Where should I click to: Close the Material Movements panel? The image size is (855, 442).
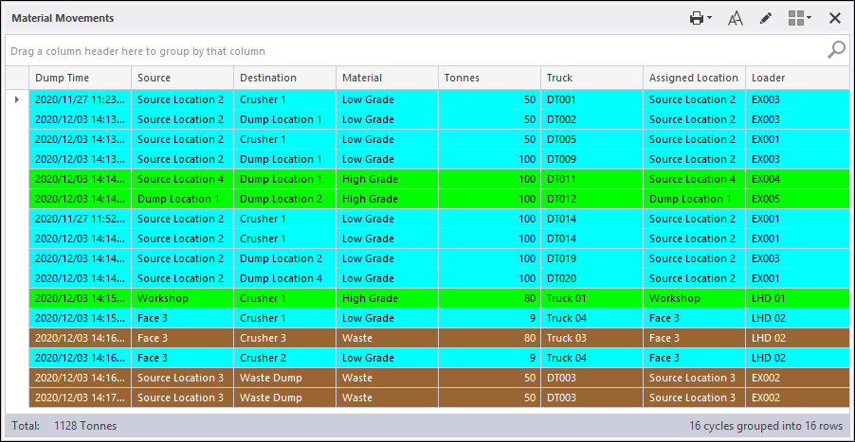click(x=835, y=19)
